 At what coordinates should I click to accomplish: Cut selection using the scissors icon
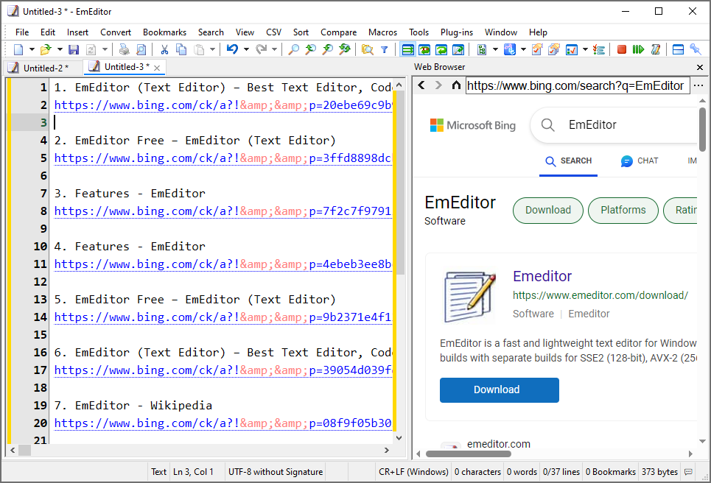tap(164, 49)
